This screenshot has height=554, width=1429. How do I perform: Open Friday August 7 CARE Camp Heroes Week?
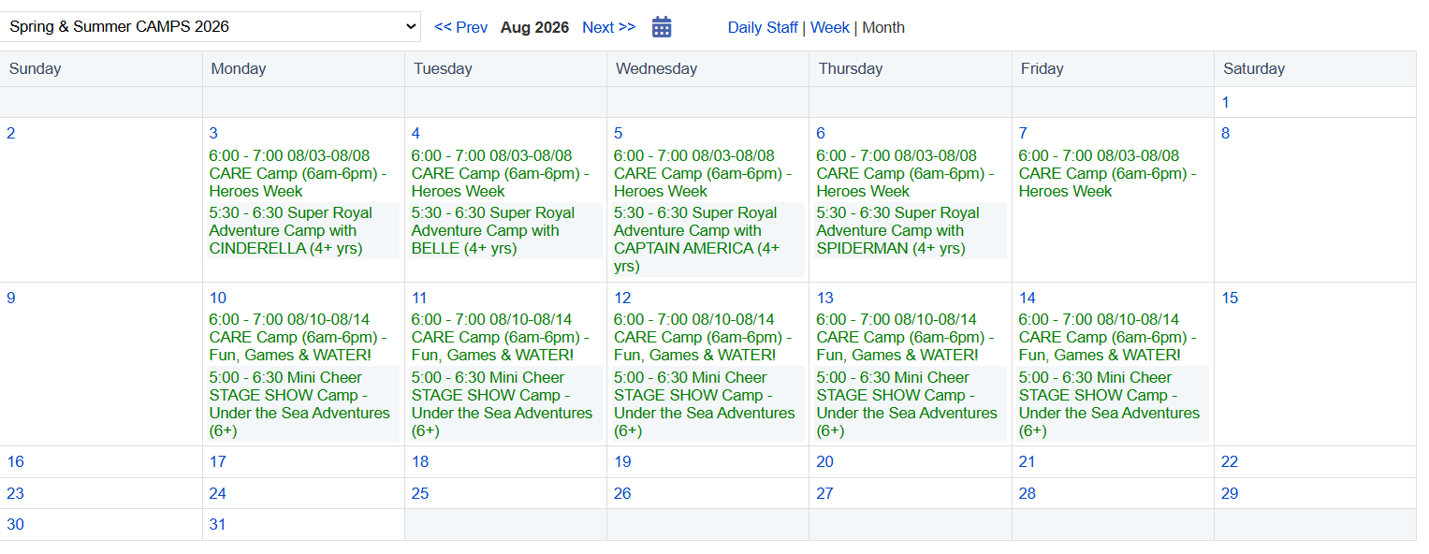tap(1107, 173)
